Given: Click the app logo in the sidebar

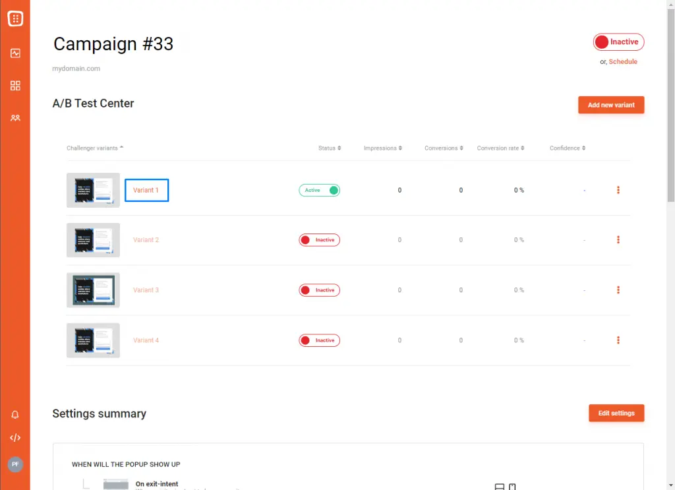Looking at the screenshot, I should tap(15, 18).
